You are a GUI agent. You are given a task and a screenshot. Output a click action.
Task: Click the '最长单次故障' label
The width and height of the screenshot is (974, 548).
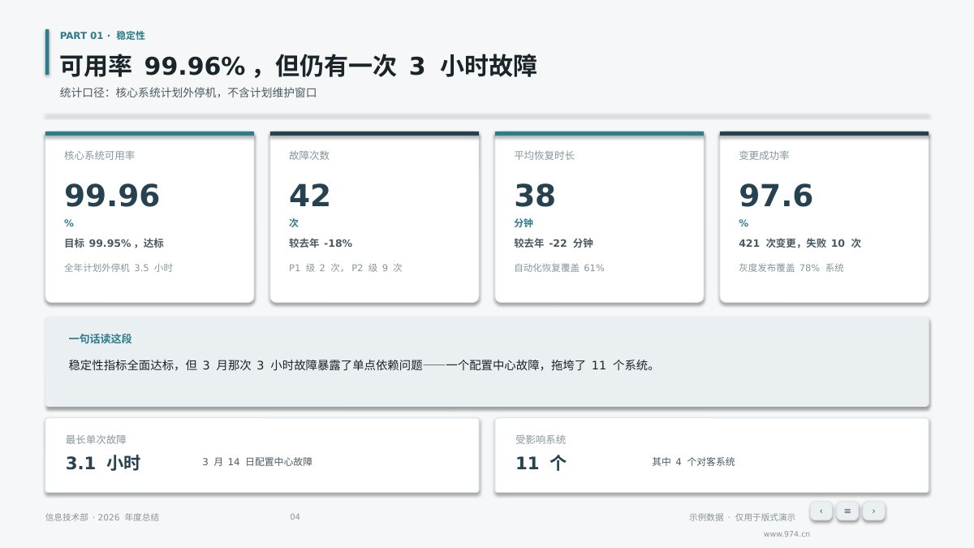click(x=96, y=439)
